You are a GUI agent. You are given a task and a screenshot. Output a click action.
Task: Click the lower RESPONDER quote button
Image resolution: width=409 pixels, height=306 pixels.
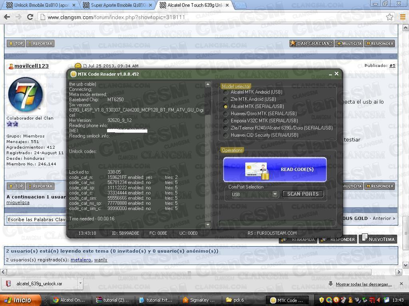(x=379, y=186)
